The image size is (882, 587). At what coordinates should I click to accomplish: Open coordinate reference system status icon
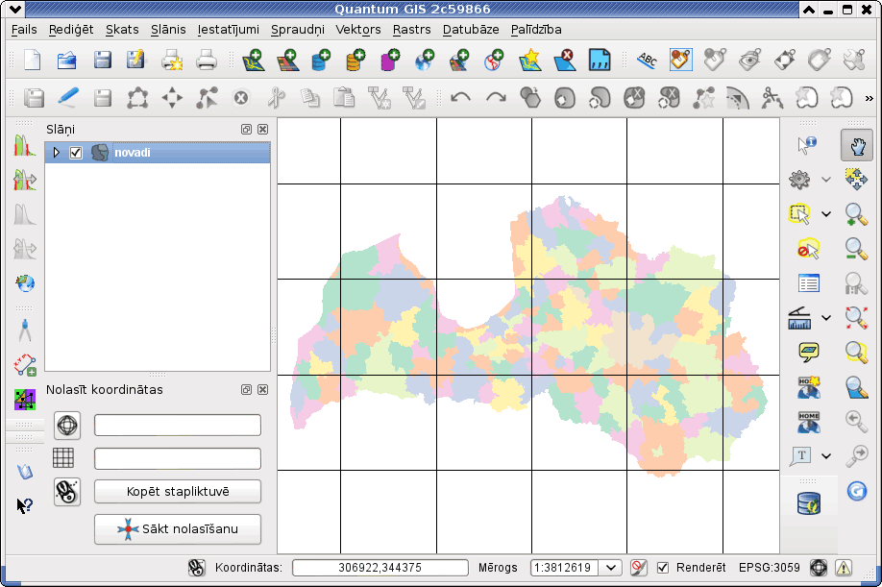click(x=819, y=568)
